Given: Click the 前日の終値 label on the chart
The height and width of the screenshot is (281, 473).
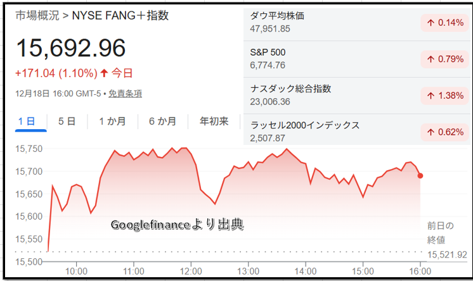Looking at the screenshot, I should point(437,232).
